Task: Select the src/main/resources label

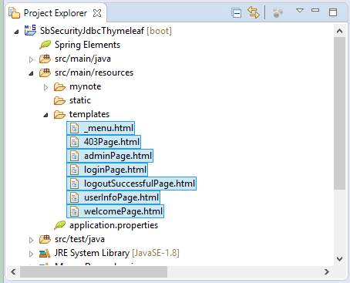Action: pos(94,72)
